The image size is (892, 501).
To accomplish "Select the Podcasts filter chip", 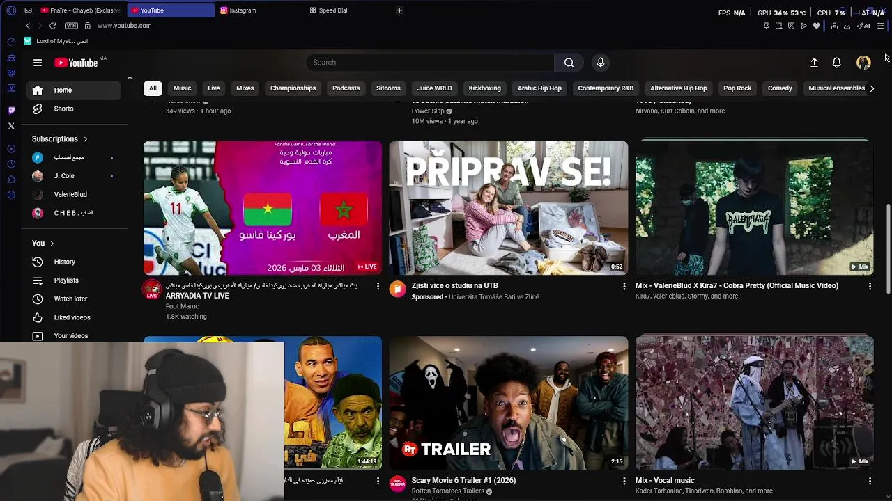I will pos(346,88).
